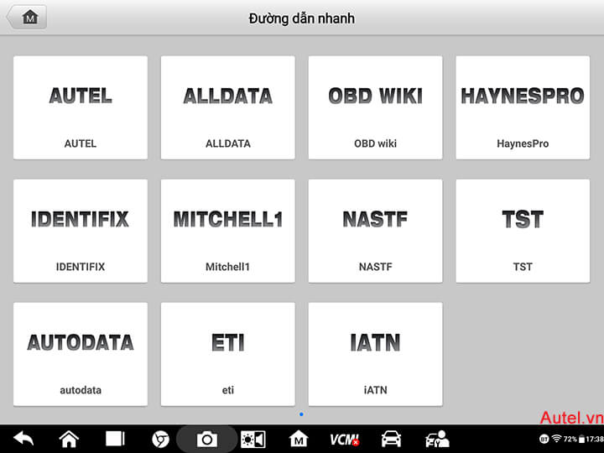Open the VCM connection status icon
The width and height of the screenshot is (604, 453).
click(345, 439)
